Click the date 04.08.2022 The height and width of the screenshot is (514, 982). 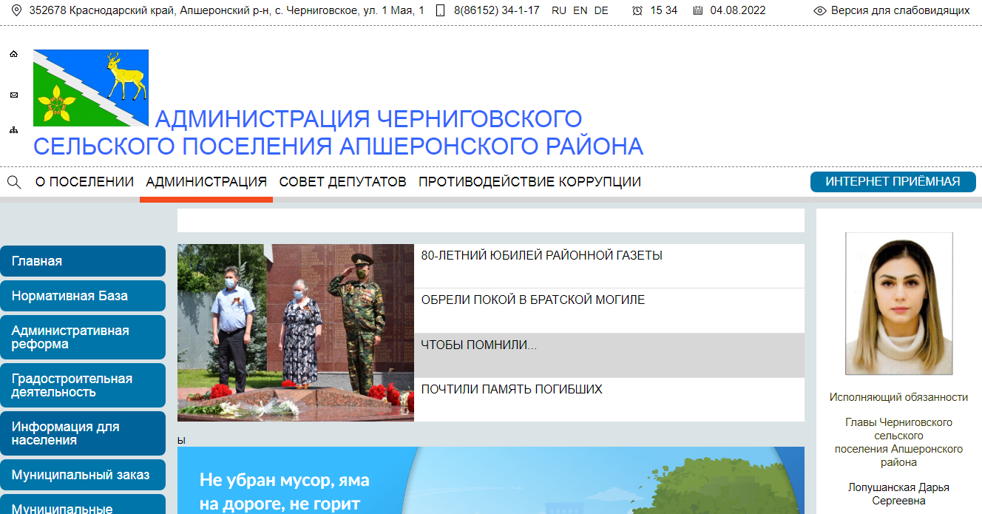(x=738, y=10)
